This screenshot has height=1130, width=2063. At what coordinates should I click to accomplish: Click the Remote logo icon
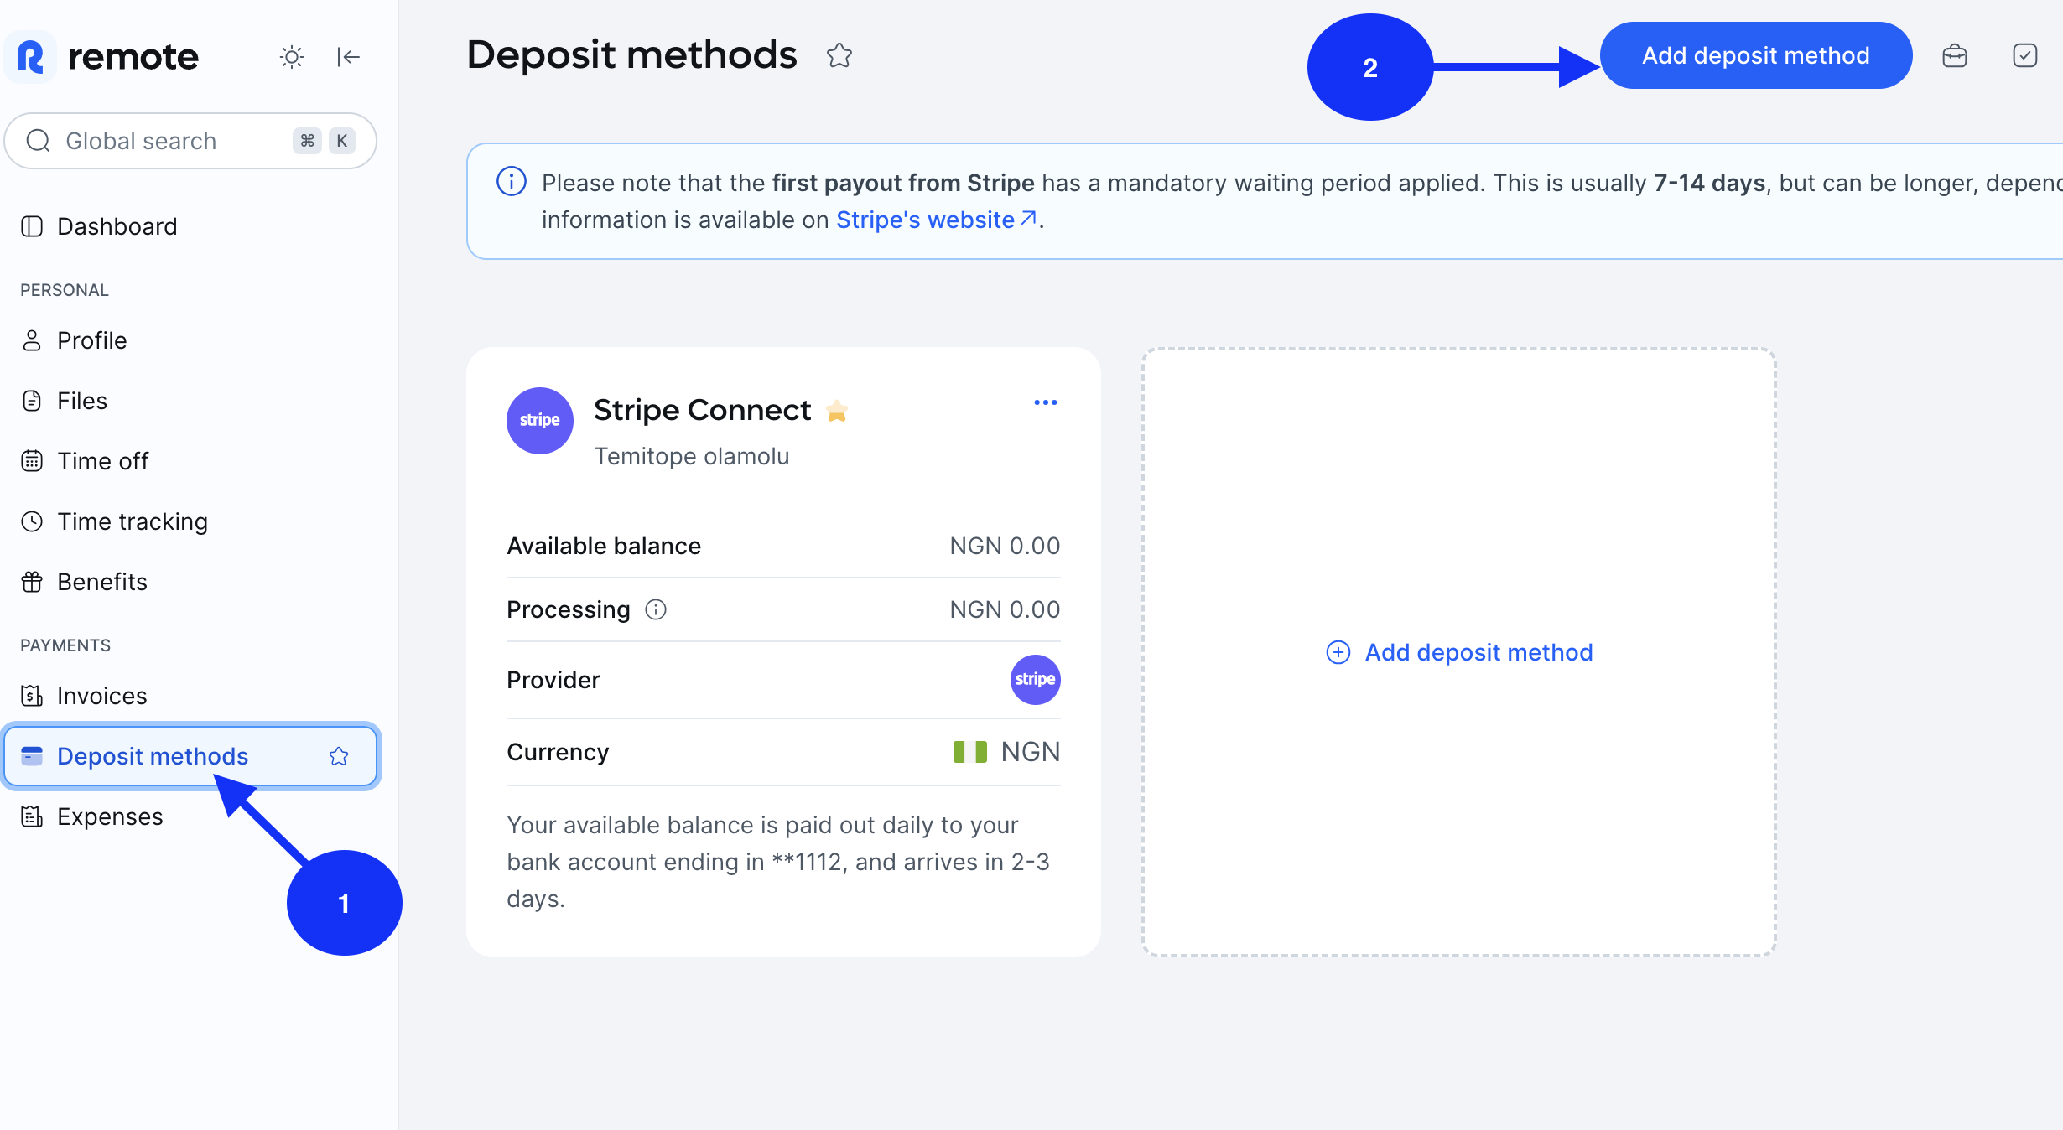coord(30,57)
